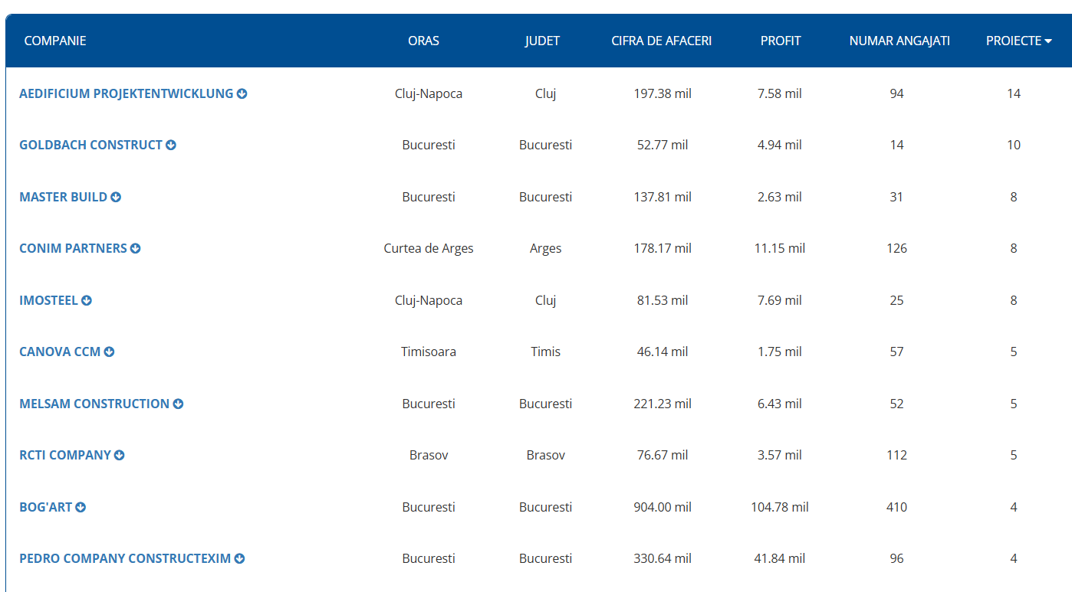
Task: Click the arrow icon beside AEDIFICIUM PROJEKTENTWICKLUNG
Action: [242, 94]
